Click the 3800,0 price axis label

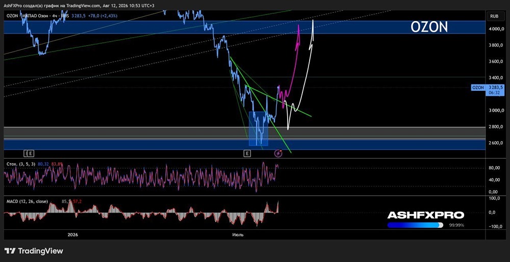pyautogui.click(x=496, y=45)
